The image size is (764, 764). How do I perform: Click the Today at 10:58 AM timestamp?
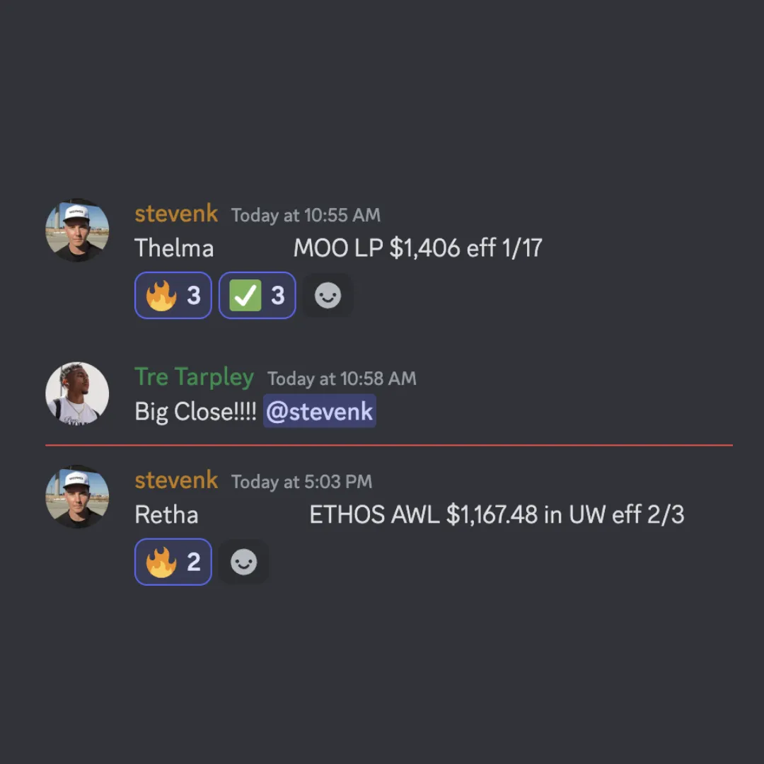[x=342, y=378]
